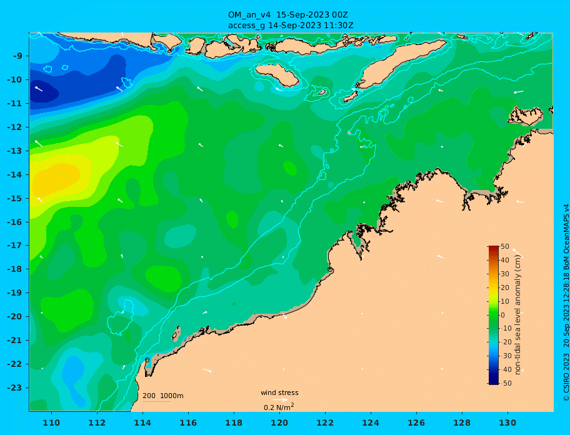570x435 pixels.
Task: Click longitude label 122
Action: tap(325, 422)
